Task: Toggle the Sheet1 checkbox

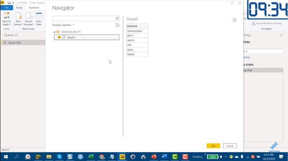Action: [59, 37]
